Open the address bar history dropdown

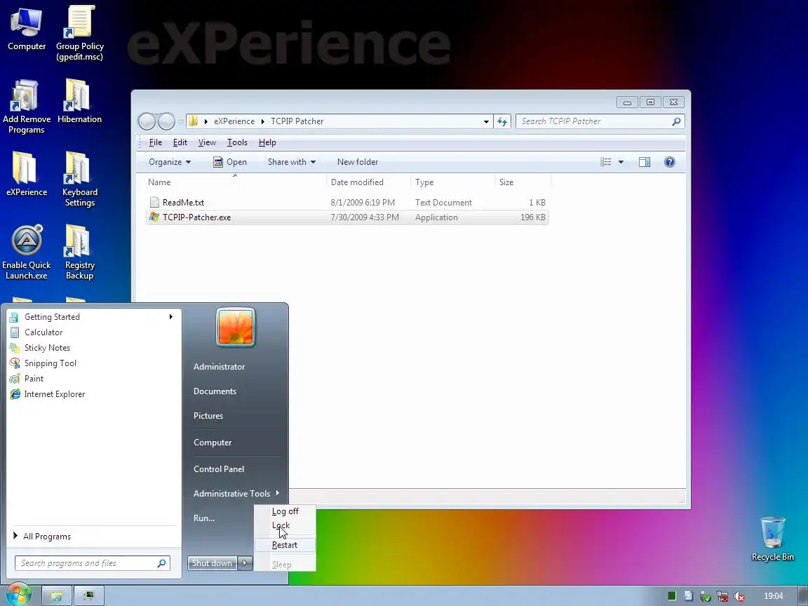[x=486, y=121]
